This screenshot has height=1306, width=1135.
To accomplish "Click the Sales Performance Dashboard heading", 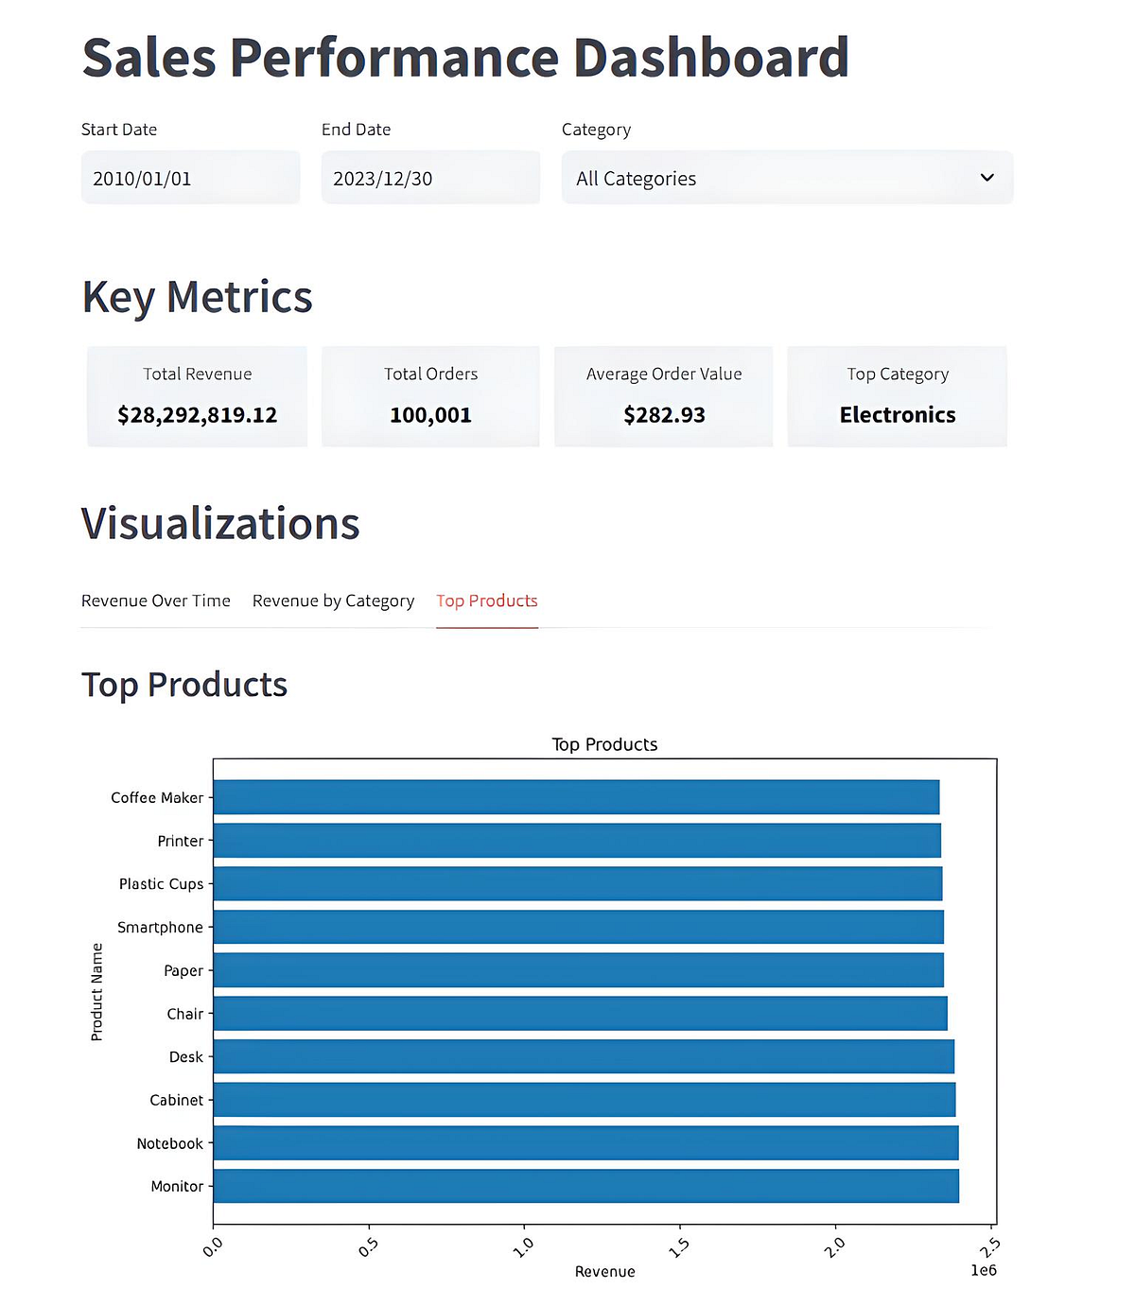I will click(465, 57).
